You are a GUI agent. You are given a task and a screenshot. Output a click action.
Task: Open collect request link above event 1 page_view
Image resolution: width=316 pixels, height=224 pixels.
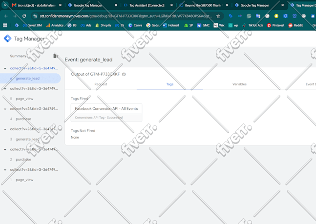click(x=34, y=170)
